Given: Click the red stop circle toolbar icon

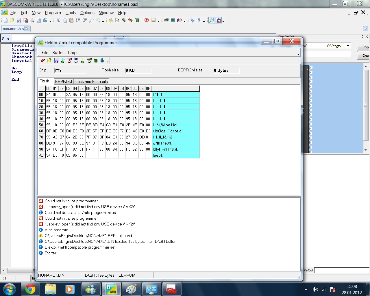Looking at the screenshot, I should [x=147, y=20].
